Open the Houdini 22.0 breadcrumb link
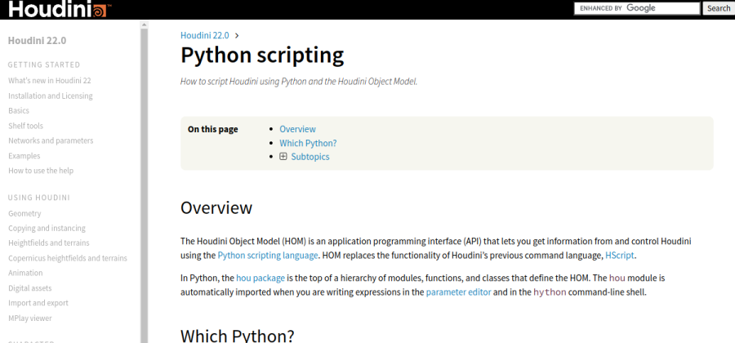735x343 pixels. [x=205, y=35]
